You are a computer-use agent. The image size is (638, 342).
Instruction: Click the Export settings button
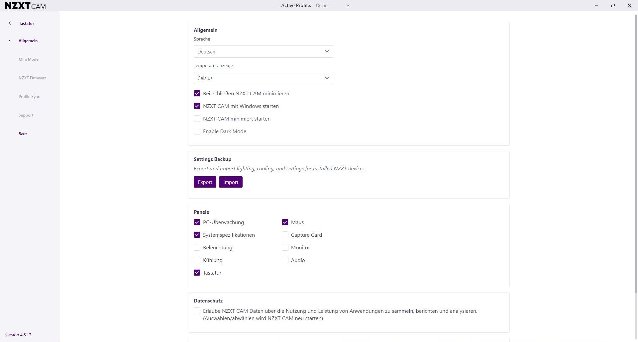click(205, 182)
